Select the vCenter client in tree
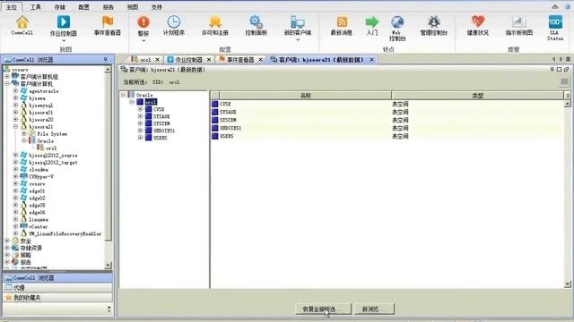 click(x=38, y=226)
